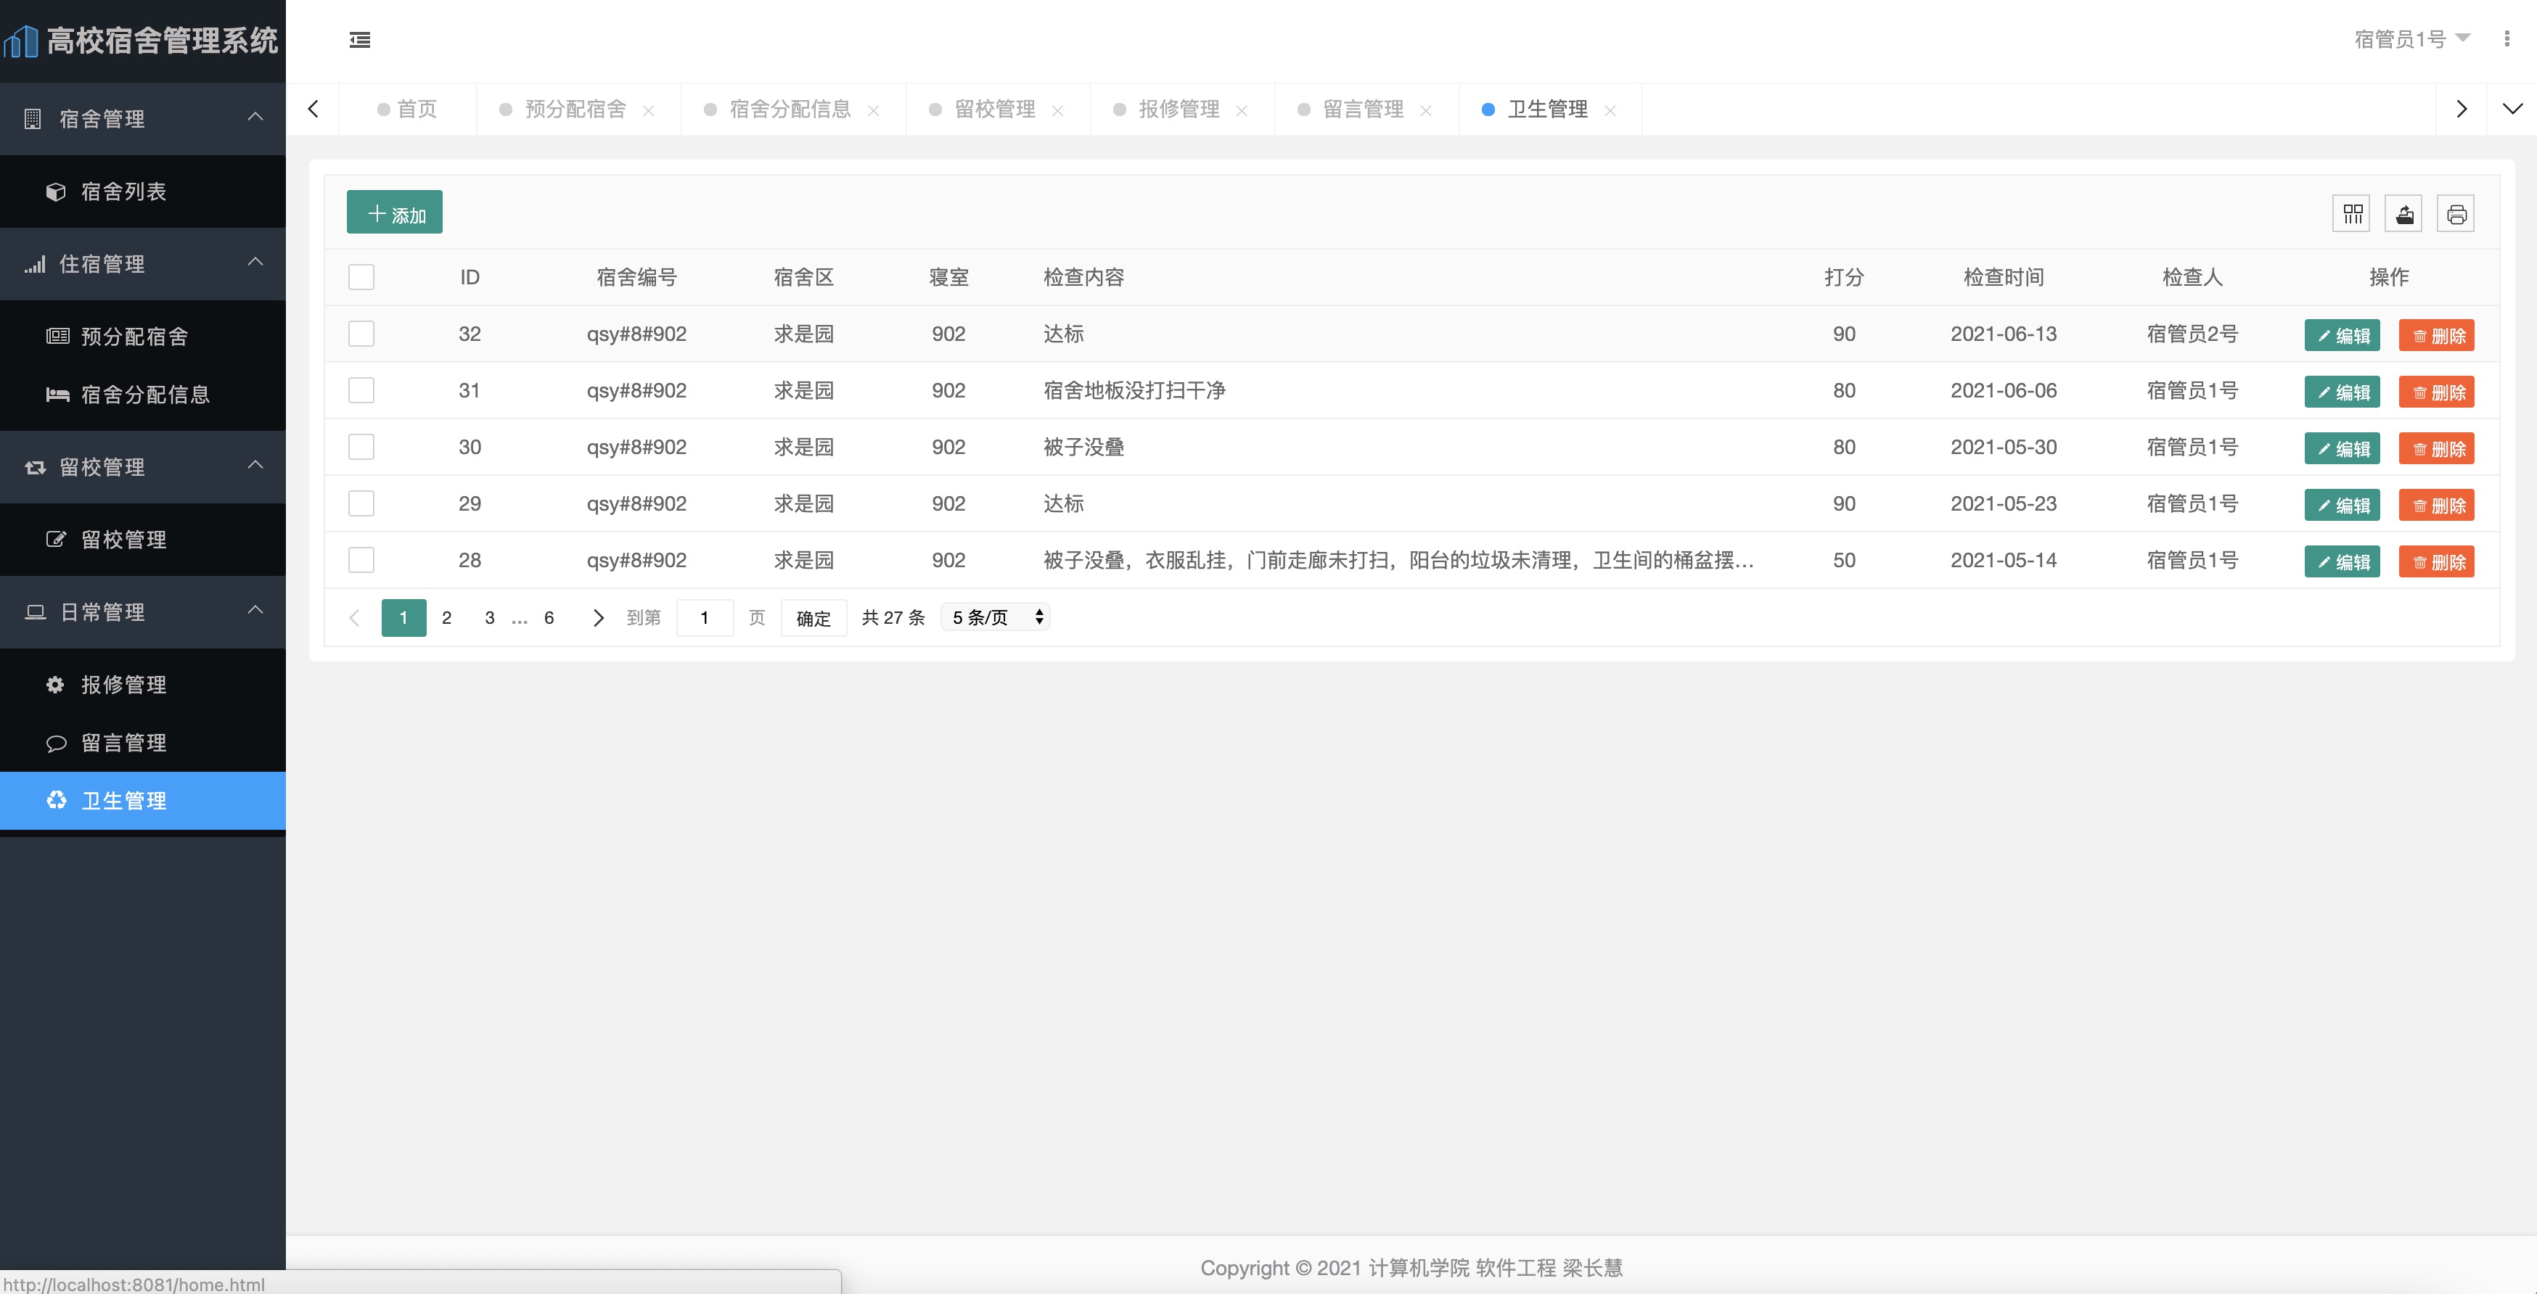This screenshot has width=2537, height=1294.
Task: Check the row with ID 32
Action: tap(361, 334)
